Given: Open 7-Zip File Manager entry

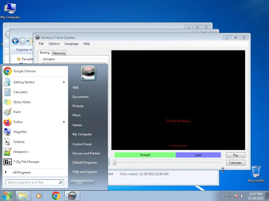Looking at the screenshot, I should (35, 162).
